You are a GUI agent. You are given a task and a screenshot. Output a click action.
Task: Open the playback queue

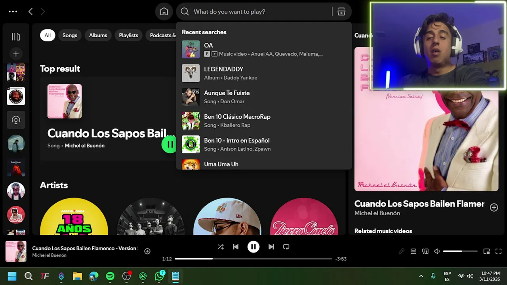(414, 251)
